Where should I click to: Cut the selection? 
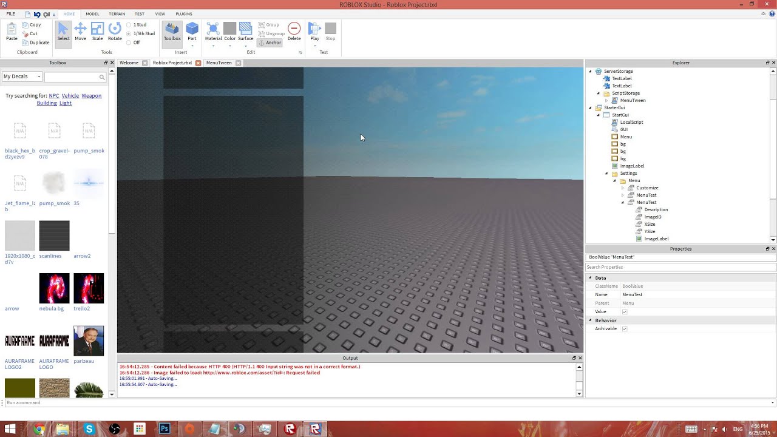(x=30, y=34)
